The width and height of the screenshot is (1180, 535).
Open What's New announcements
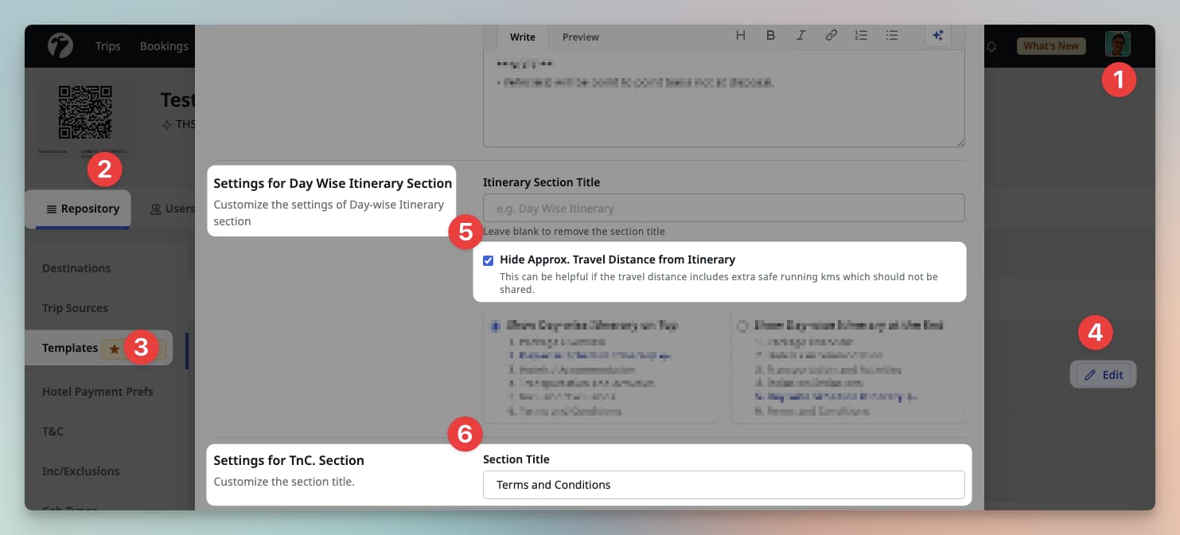pos(1050,46)
